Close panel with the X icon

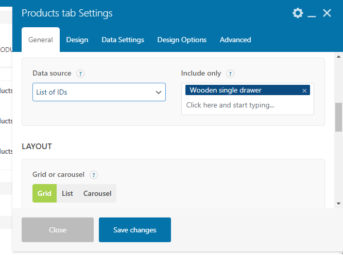(x=327, y=13)
